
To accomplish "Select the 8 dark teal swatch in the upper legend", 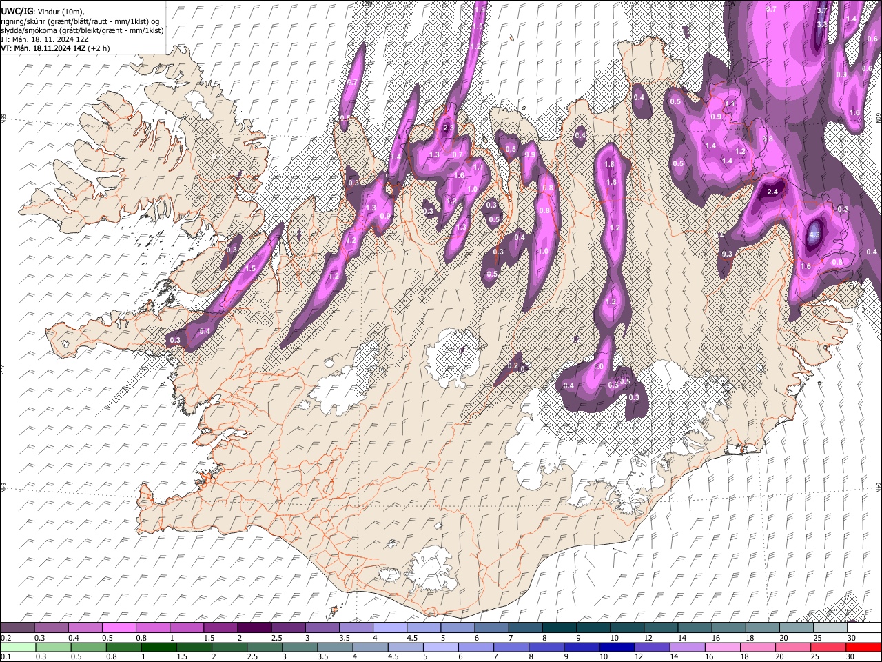I will [559, 628].
